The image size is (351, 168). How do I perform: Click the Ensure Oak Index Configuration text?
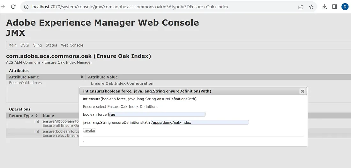click(122, 83)
